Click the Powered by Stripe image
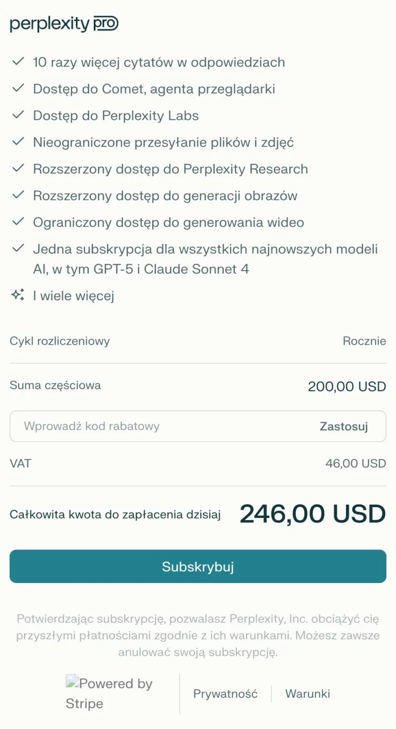Viewport: 396px width, 729px height. pyautogui.click(x=109, y=693)
